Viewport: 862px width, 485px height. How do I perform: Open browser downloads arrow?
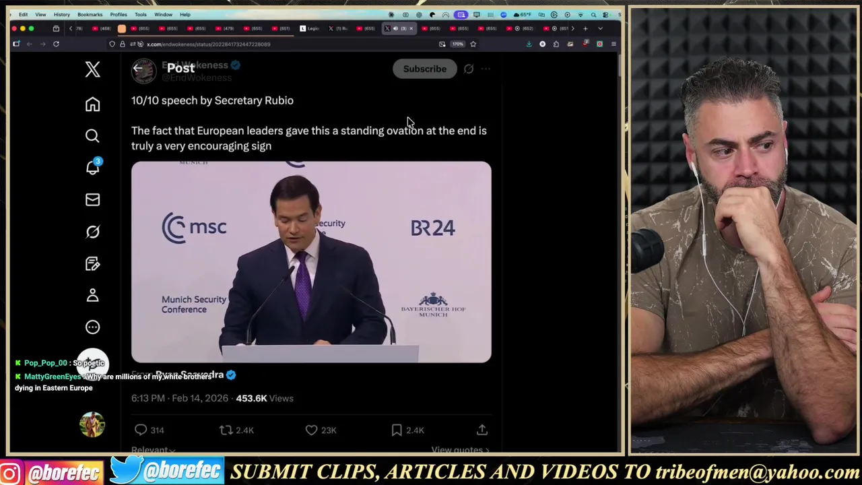click(x=529, y=44)
